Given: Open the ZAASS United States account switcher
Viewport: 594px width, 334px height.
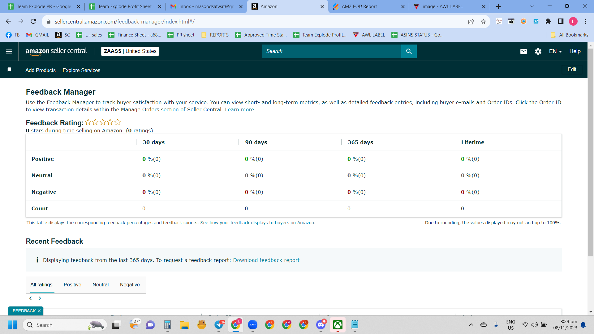Looking at the screenshot, I should pos(130,51).
